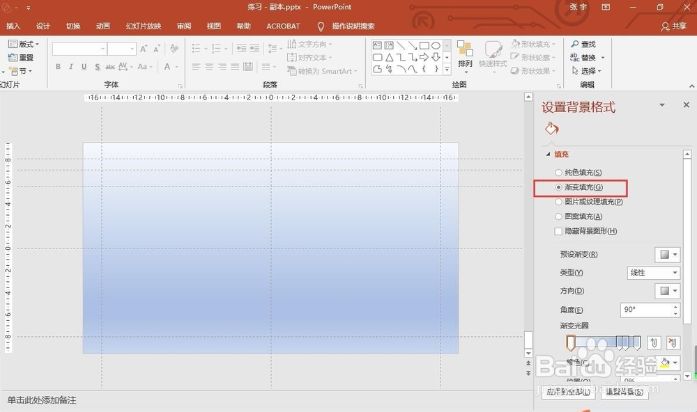The image size is (697, 412).
Task: Increase font size with larger A icon
Action: coord(144,49)
